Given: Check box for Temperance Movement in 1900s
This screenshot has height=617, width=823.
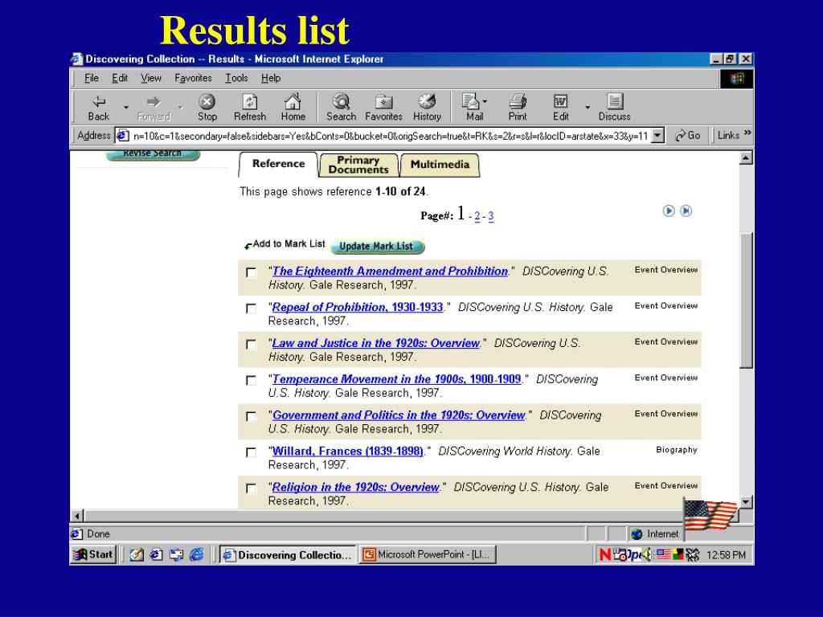Looking at the screenshot, I should point(252,380).
